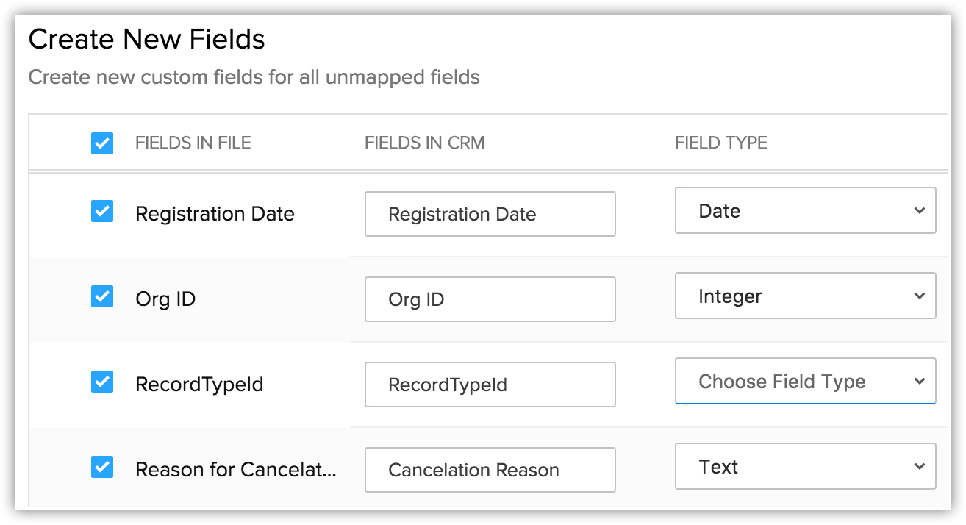The width and height of the screenshot is (966, 525).
Task: Click the FIELDS IN FILE column header
Action: (x=193, y=143)
